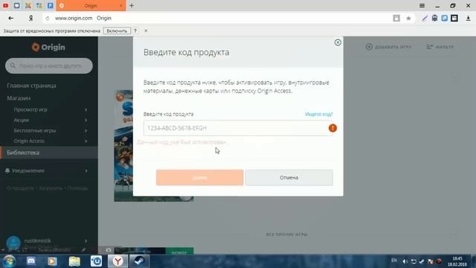Click 'Включить' protection button
The height and width of the screenshot is (268, 476).
click(x=117, y=31)
